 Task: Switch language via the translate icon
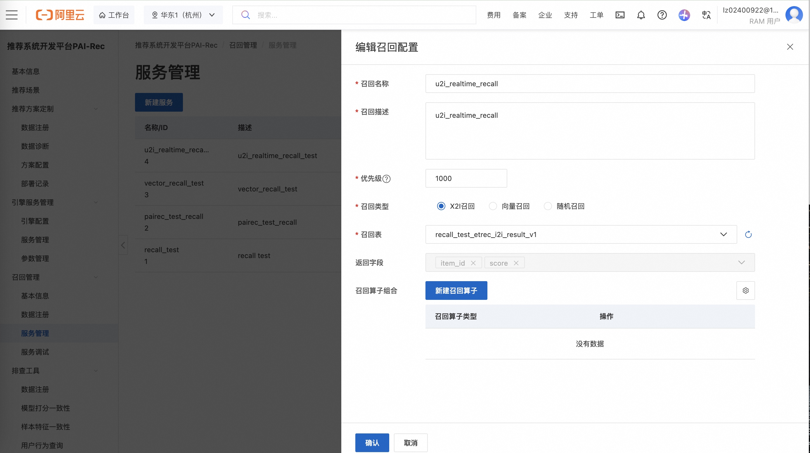click(x=706, y=15)
